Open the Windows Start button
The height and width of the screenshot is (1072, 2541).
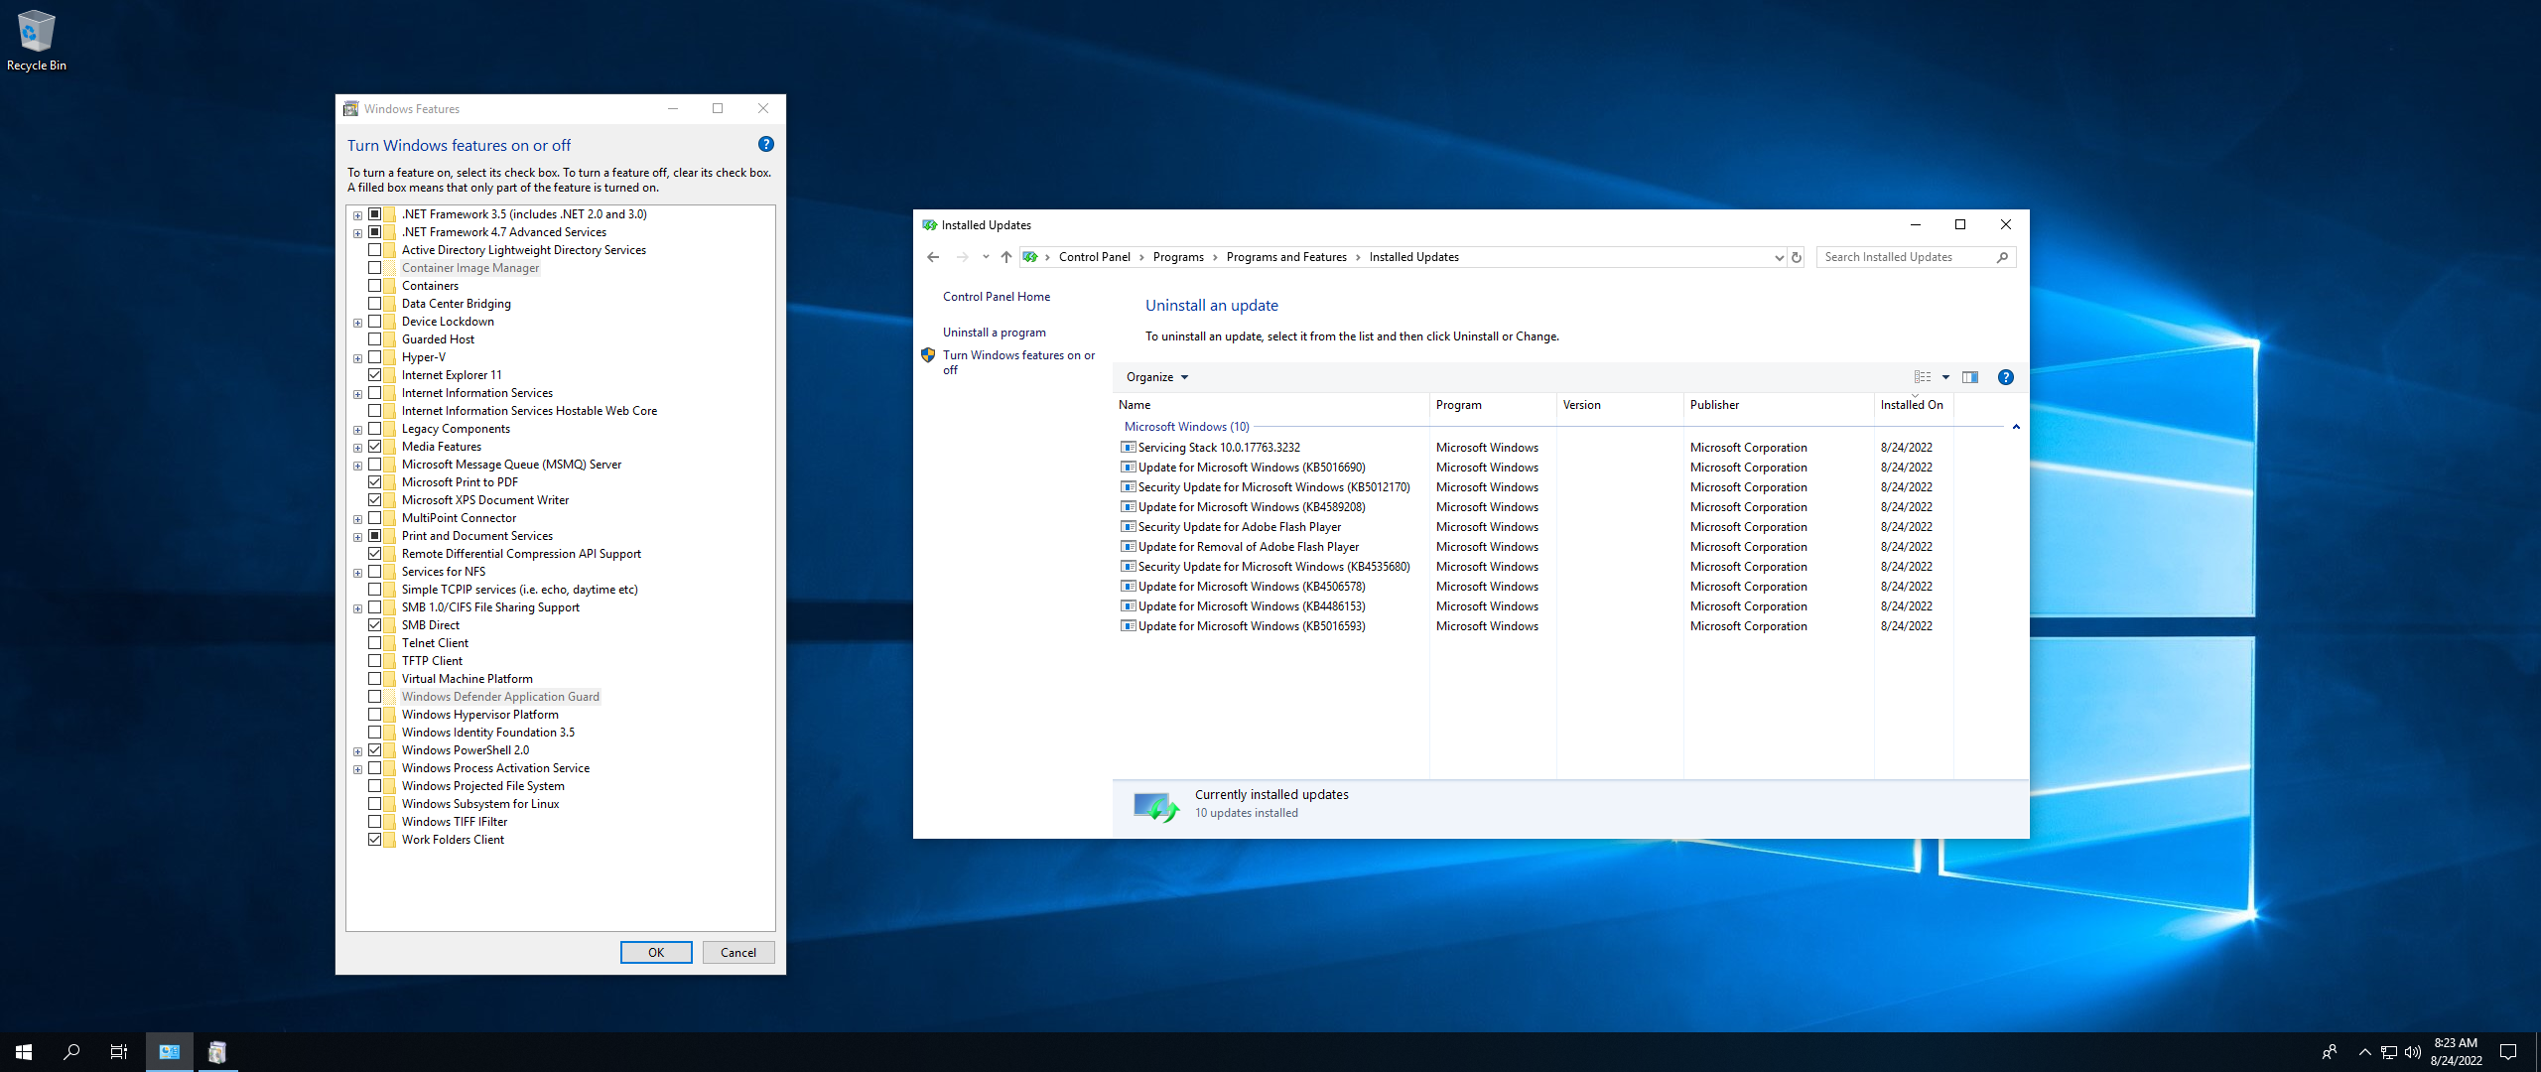point(24,1052)
